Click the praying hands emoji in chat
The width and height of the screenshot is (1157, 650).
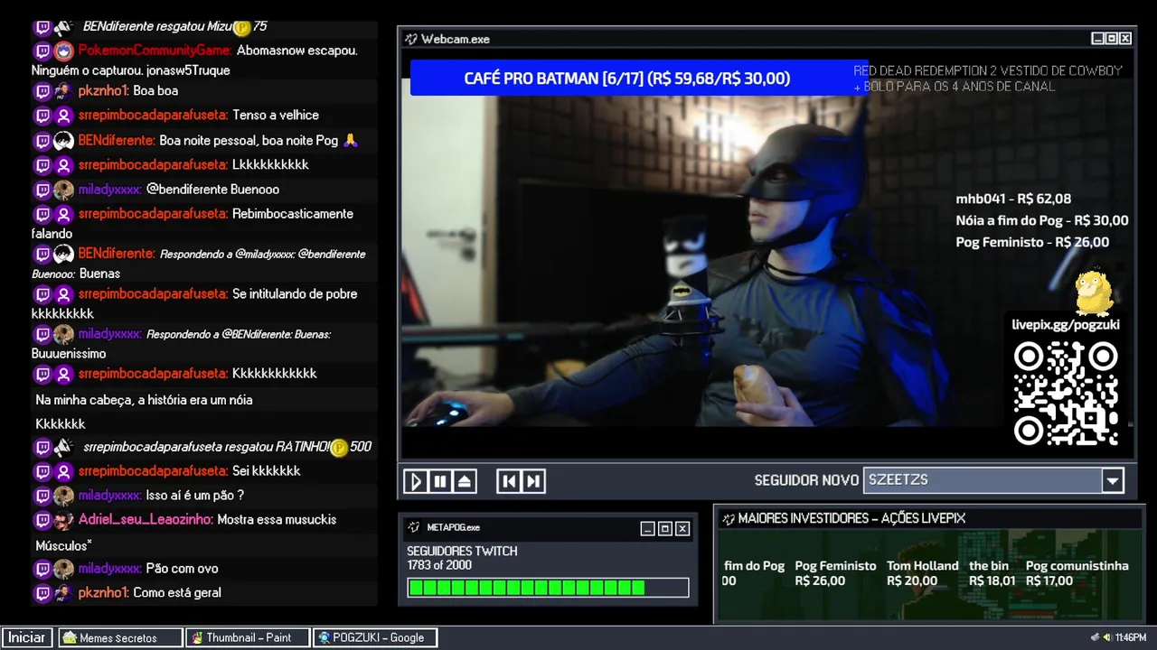pyautogui.click(x=351, y=140)
